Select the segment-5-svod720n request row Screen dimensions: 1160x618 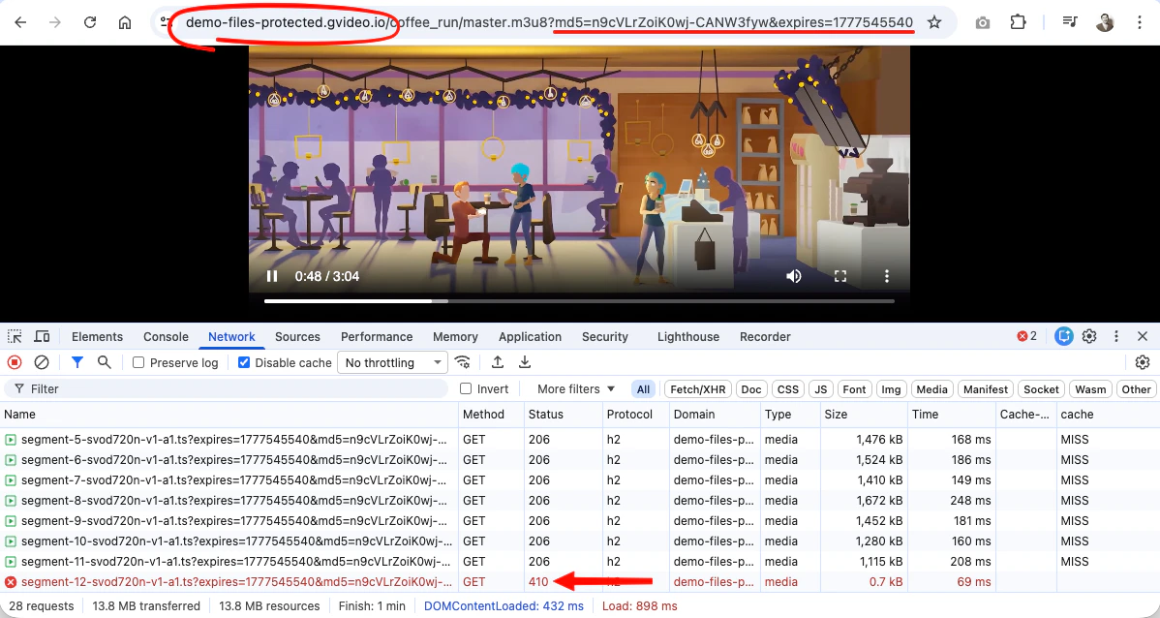[580, 440]
